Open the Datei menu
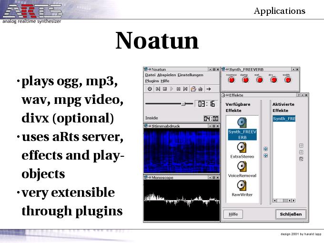Image resolution: width=324 pixels, height=243 pixels. tap(150, 75)
